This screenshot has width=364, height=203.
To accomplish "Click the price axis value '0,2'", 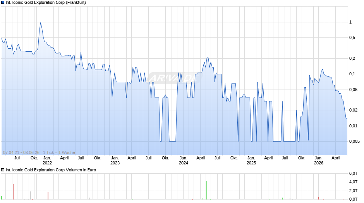I will click(x=352, y=58).
